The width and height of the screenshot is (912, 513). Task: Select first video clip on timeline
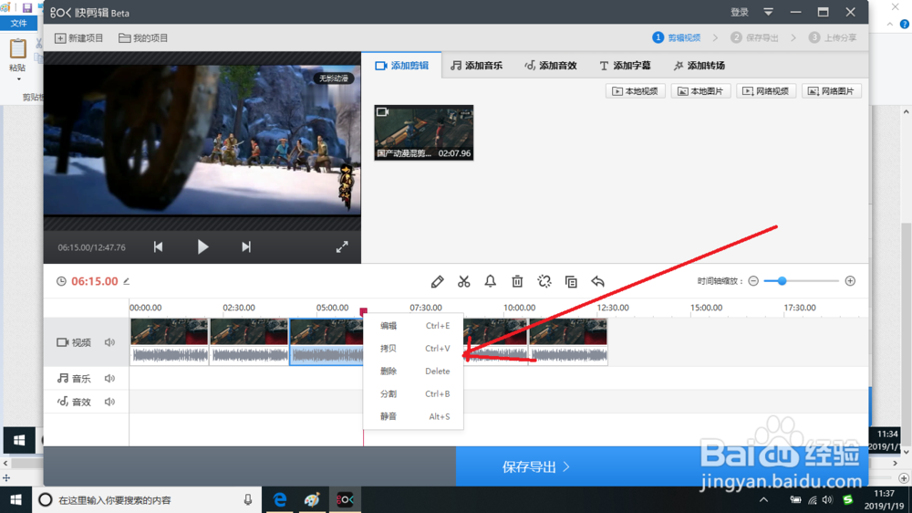[170, 341]
